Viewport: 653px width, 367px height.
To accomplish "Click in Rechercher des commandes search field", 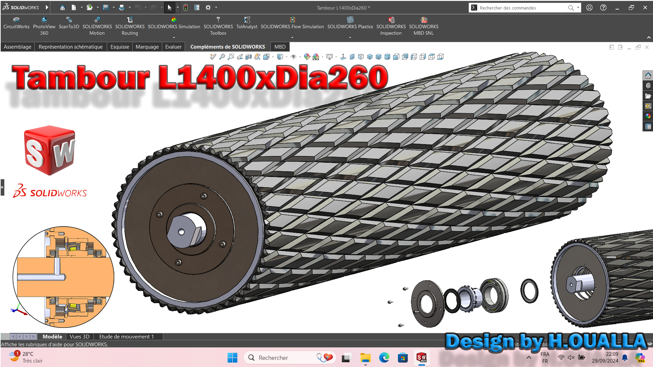I will pyautogui.click(x=522, y=8).
